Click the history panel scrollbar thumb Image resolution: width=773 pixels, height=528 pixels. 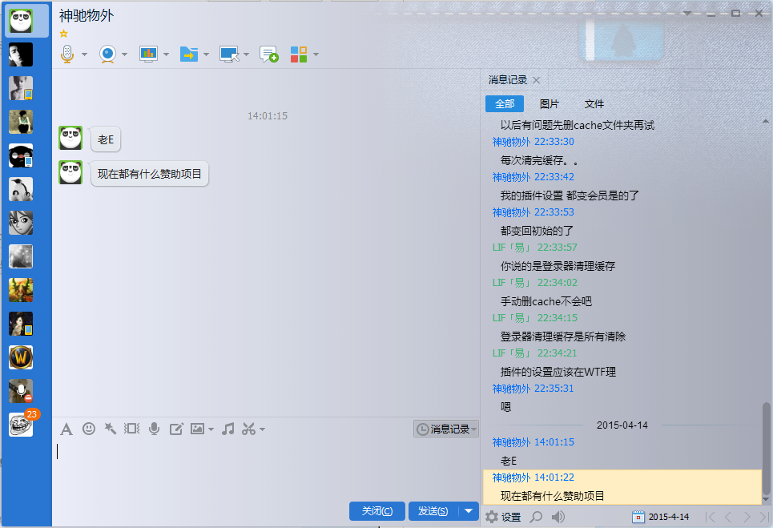pos(766,448)
